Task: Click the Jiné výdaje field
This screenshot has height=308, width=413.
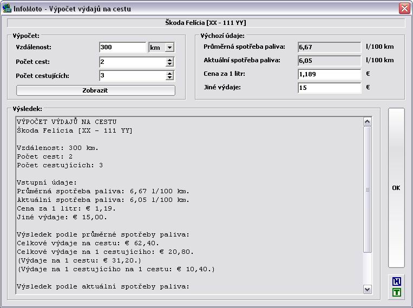Action: pos(329,88)
